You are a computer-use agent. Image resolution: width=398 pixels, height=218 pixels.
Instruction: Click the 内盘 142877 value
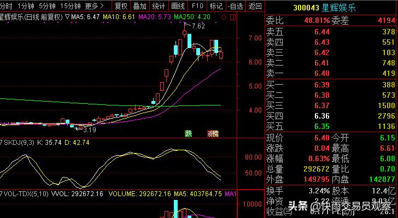tap(382, 179)
